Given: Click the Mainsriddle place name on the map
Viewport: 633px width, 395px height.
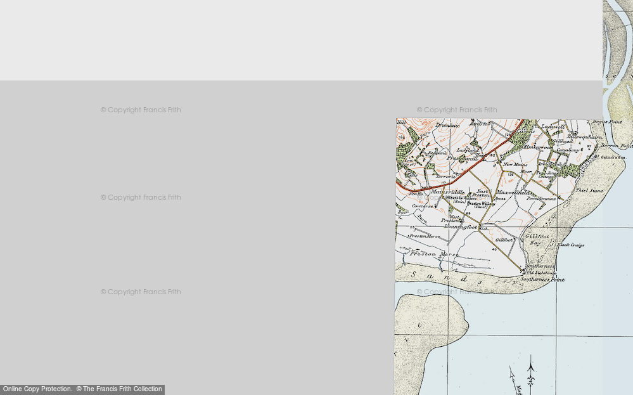Looking at the screenshot, I should coord(447,192).
